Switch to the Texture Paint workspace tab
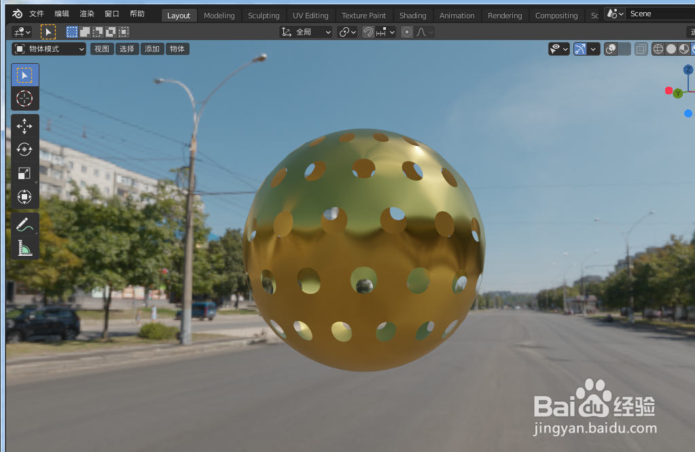This screenshot has height=452, width=695. coord(363,16)
